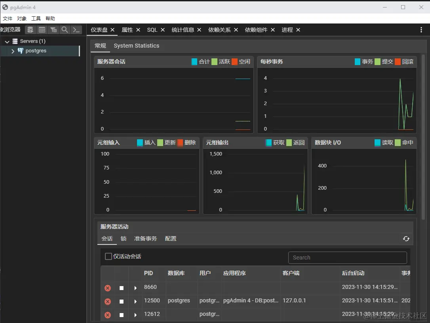Open View Data table icon
Image resolution: width=430 pixels, height=323 pixels.
pos(42,30)
